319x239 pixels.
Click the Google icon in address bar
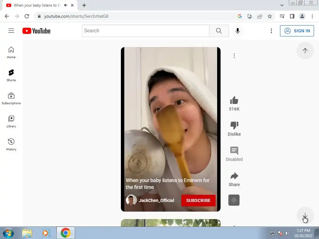(240, 16)
